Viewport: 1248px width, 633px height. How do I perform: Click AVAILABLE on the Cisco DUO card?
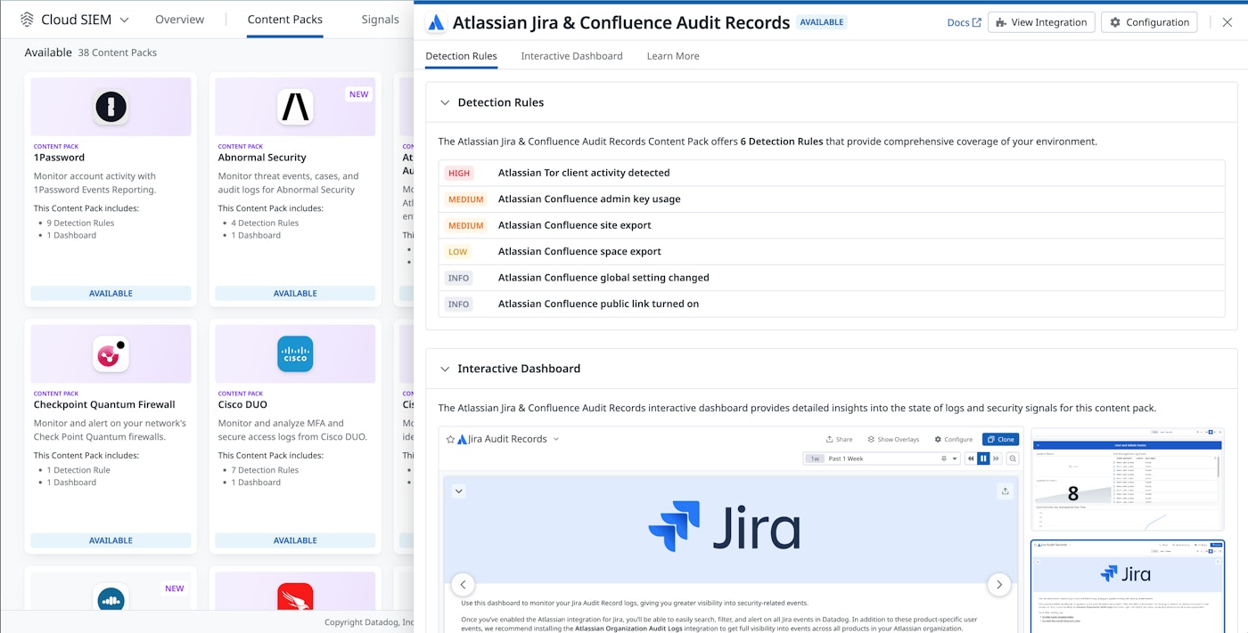pos(295,540)
